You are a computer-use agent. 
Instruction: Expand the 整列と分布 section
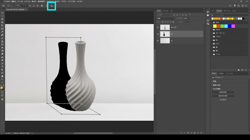(212, 85)
